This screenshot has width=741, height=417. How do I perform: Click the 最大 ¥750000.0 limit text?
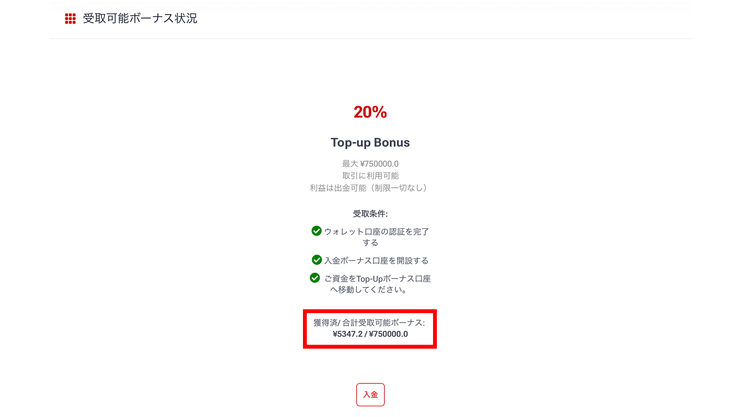point(370,164)
